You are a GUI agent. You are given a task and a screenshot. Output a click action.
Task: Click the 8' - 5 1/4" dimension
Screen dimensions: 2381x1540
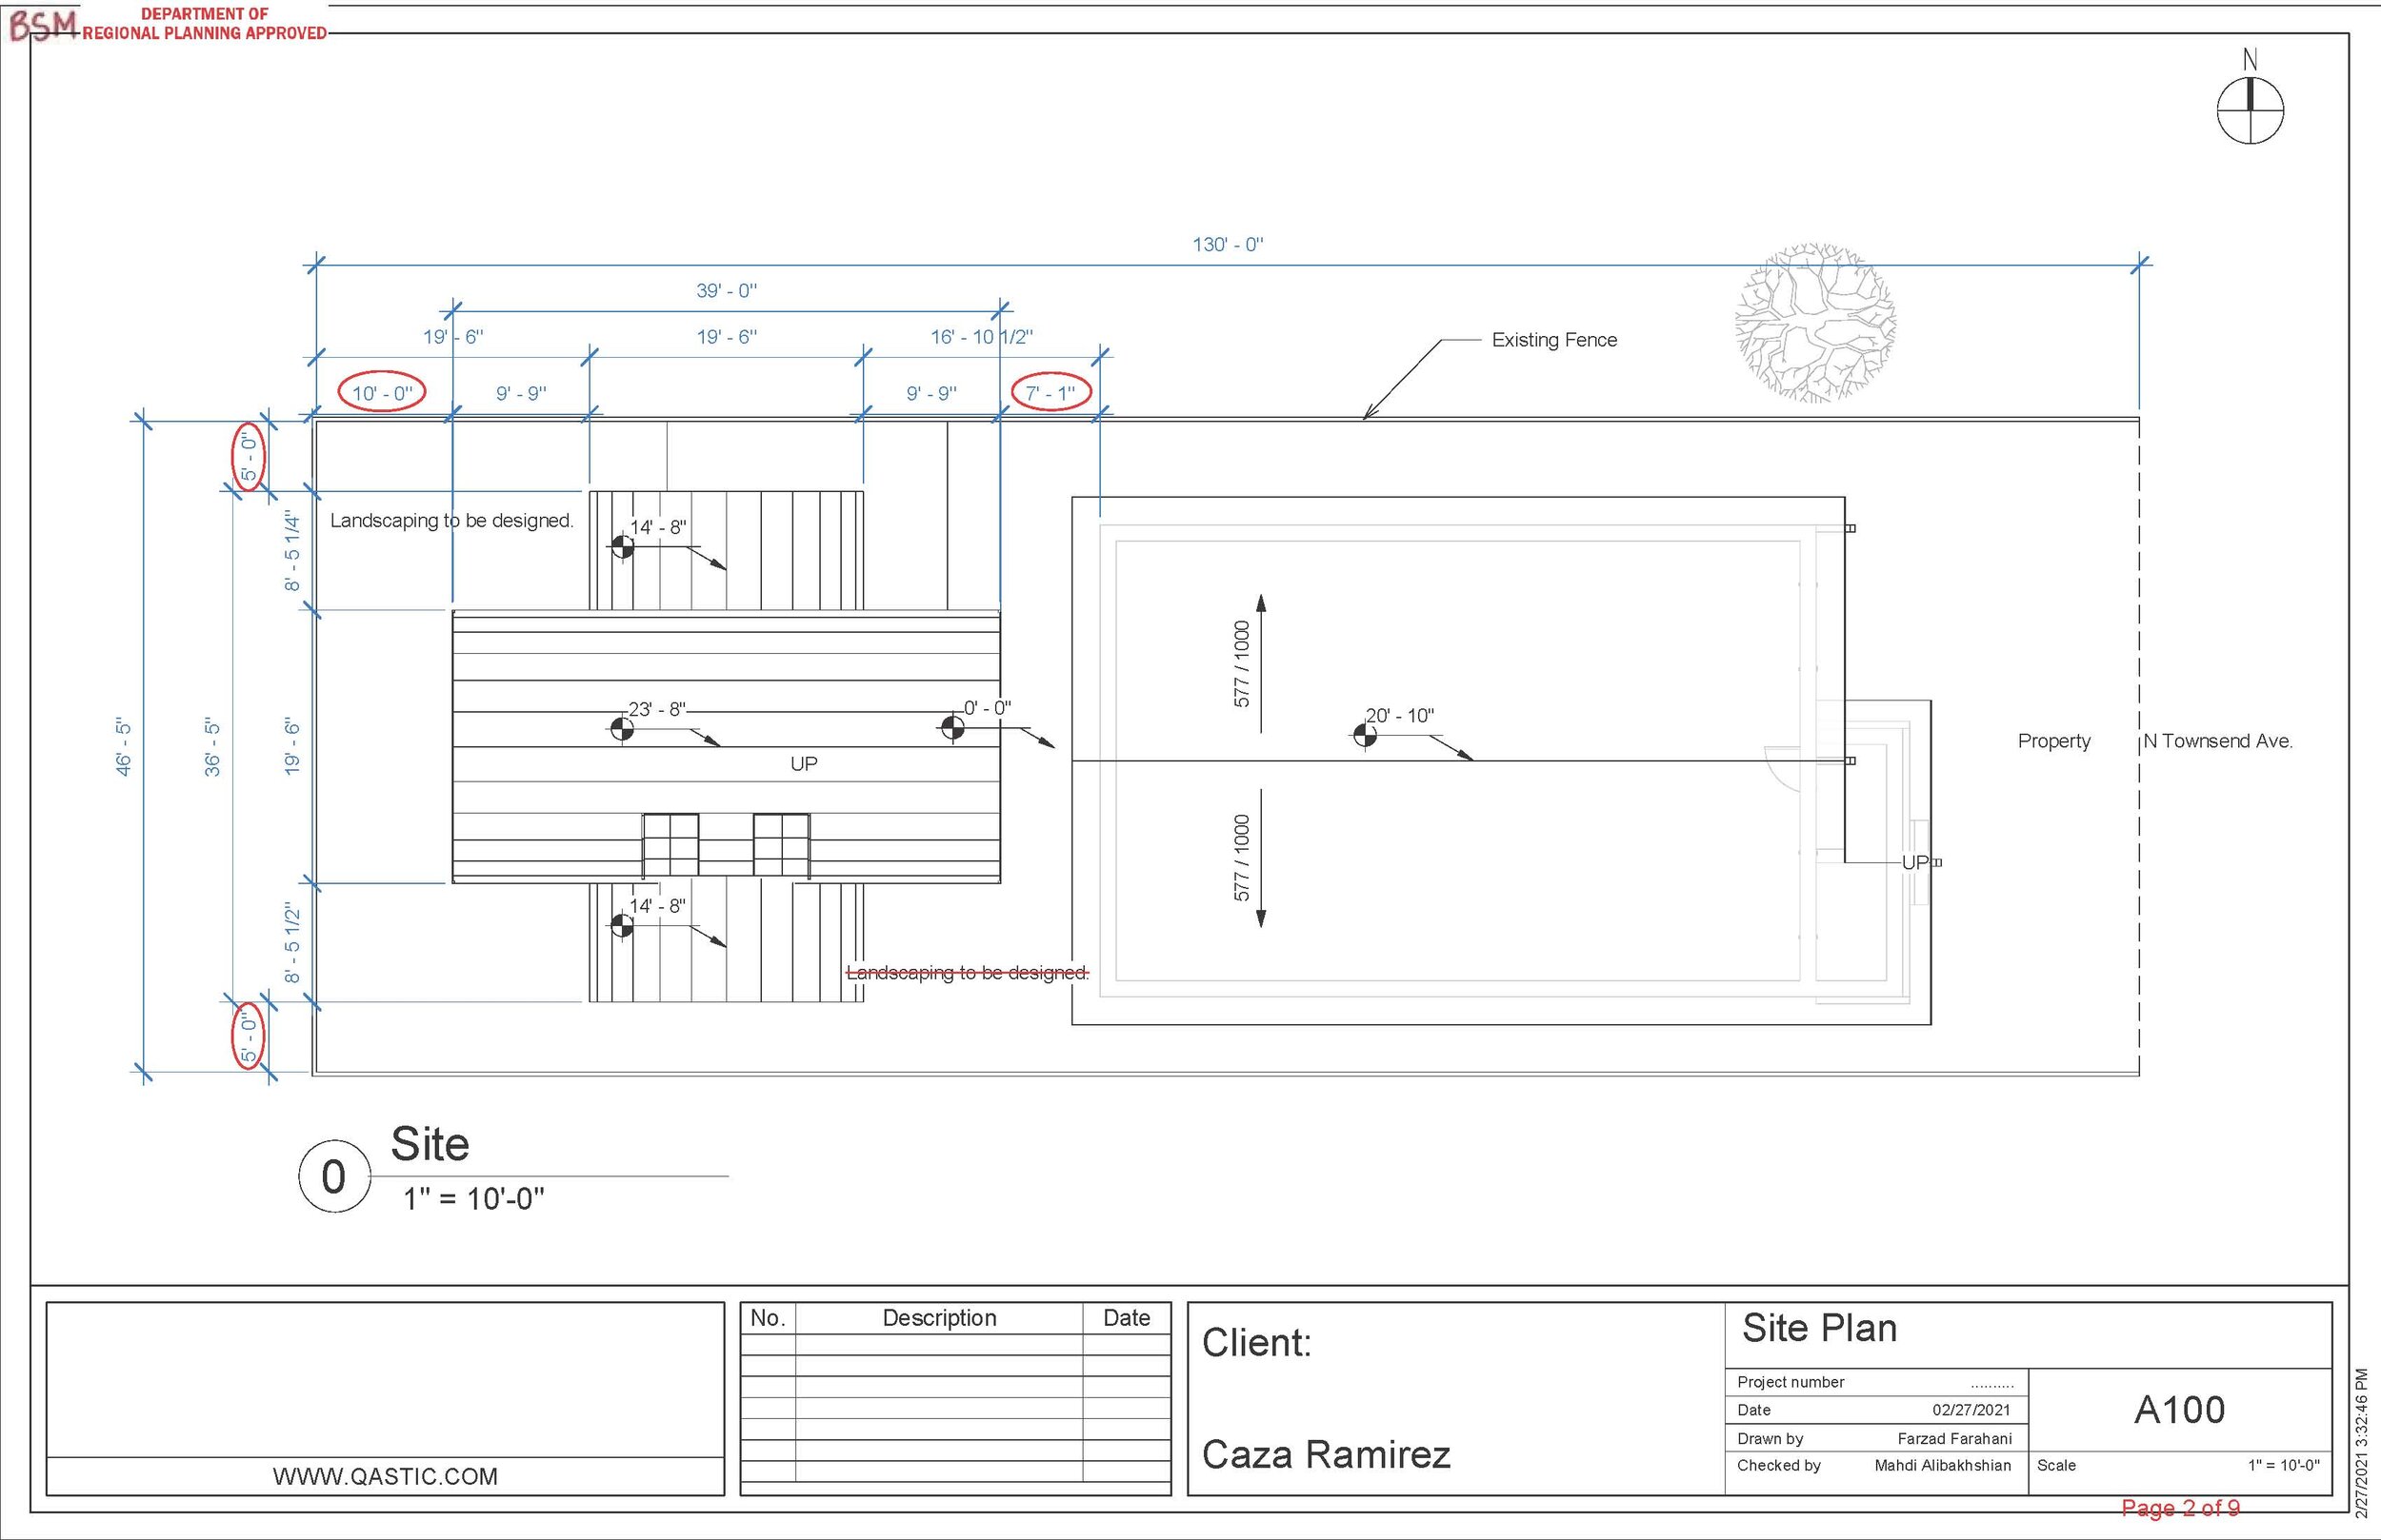[292, 551]
